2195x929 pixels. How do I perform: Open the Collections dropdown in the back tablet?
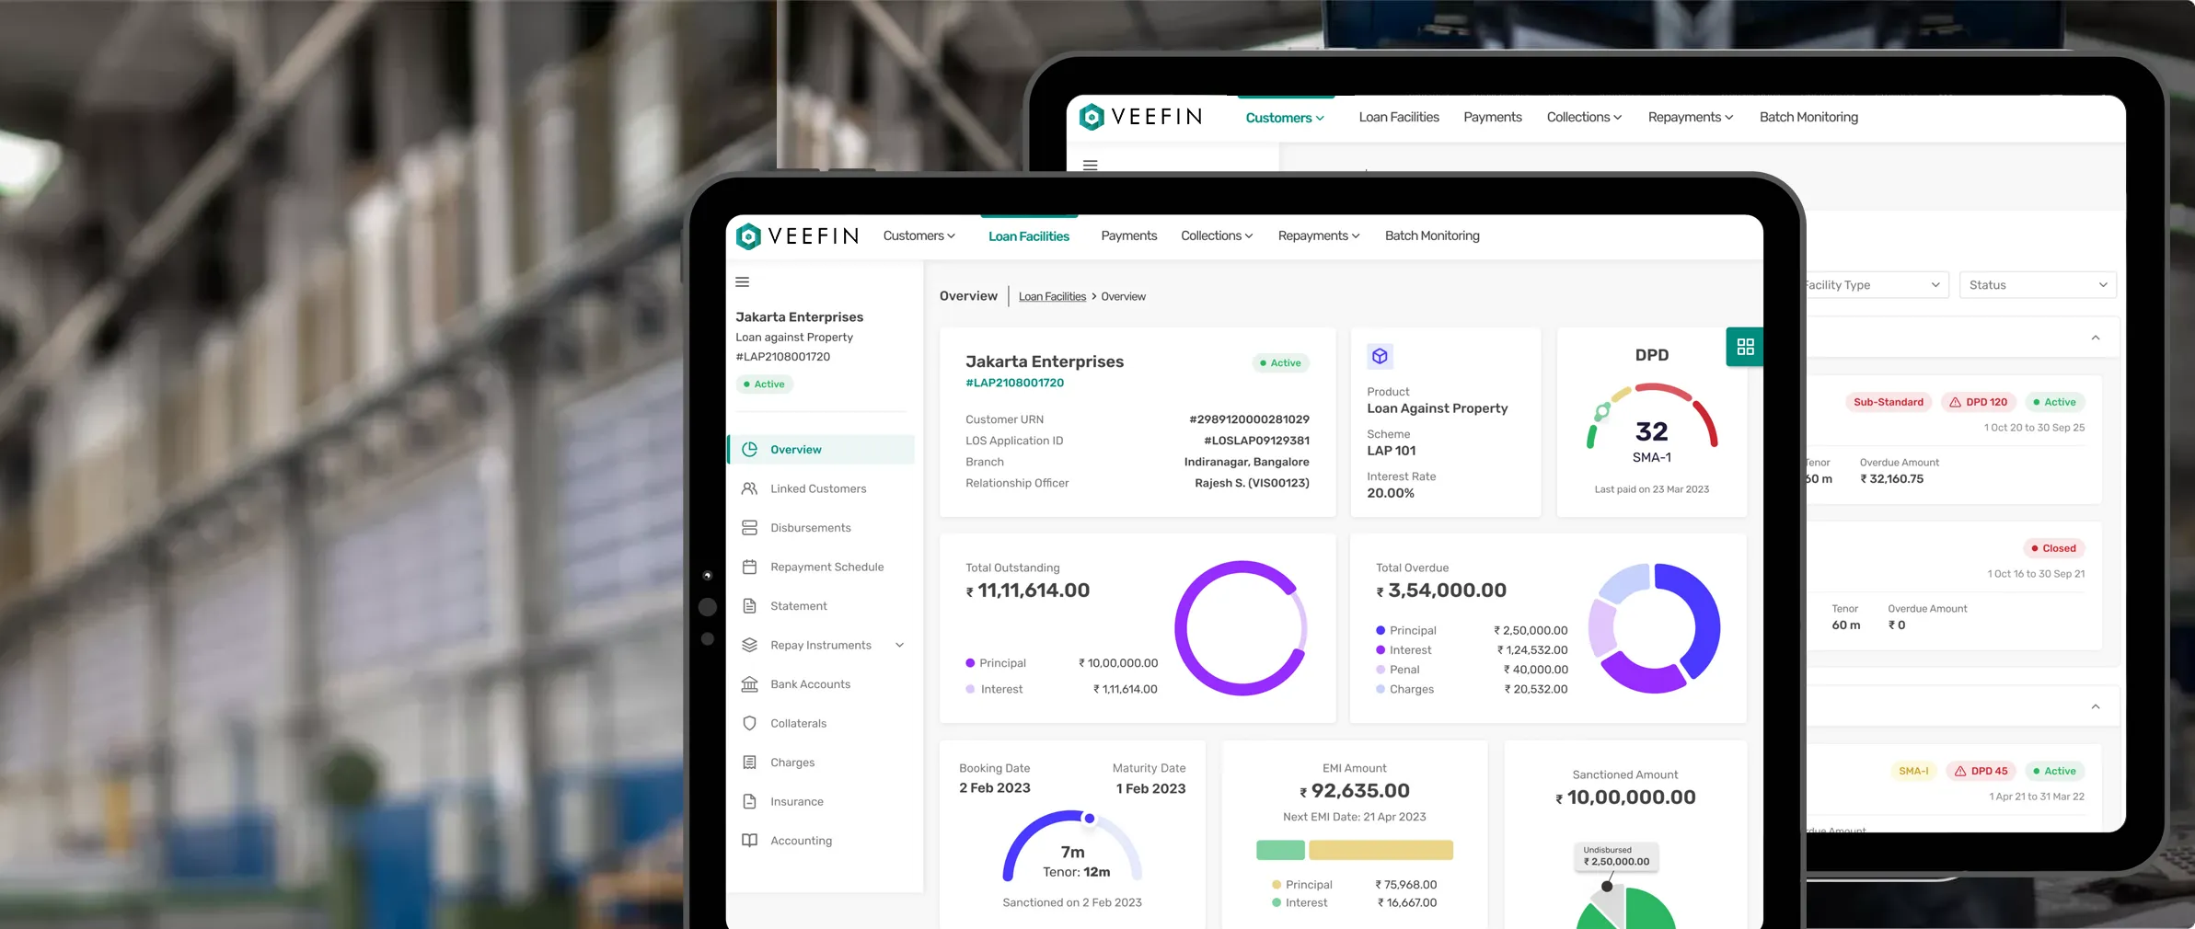(1584, 118)
